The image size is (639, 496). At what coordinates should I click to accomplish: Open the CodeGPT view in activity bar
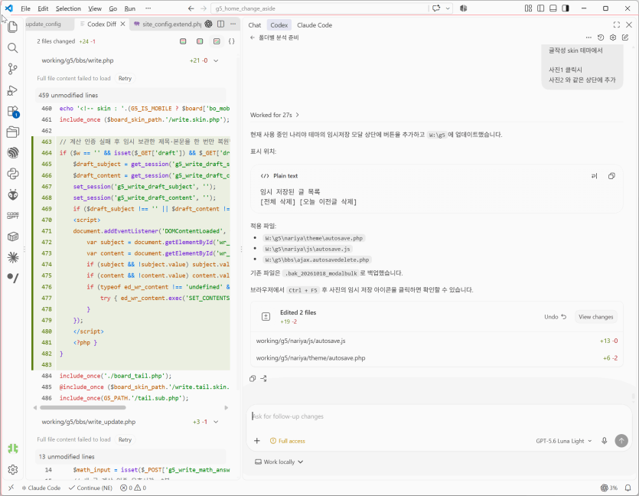coord(13,216)
